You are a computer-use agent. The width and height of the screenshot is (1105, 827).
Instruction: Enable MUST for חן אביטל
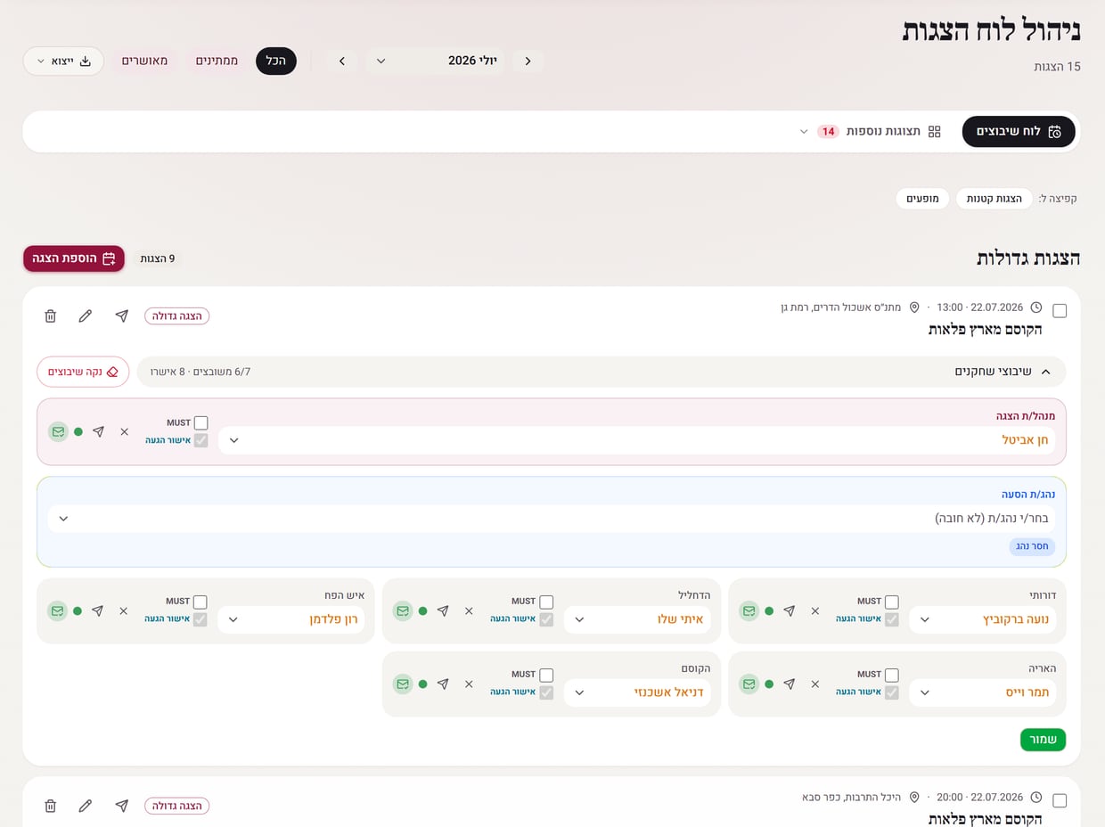point(201,422)
